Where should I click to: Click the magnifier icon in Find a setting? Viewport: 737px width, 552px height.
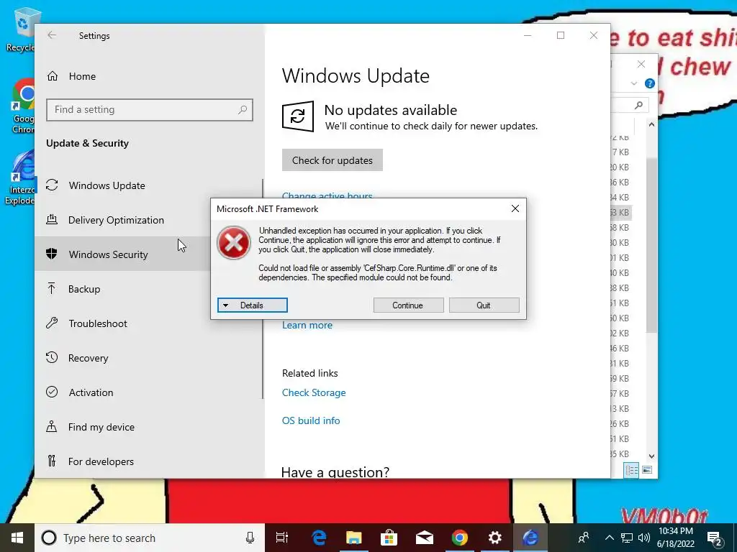tap(242, 110)
